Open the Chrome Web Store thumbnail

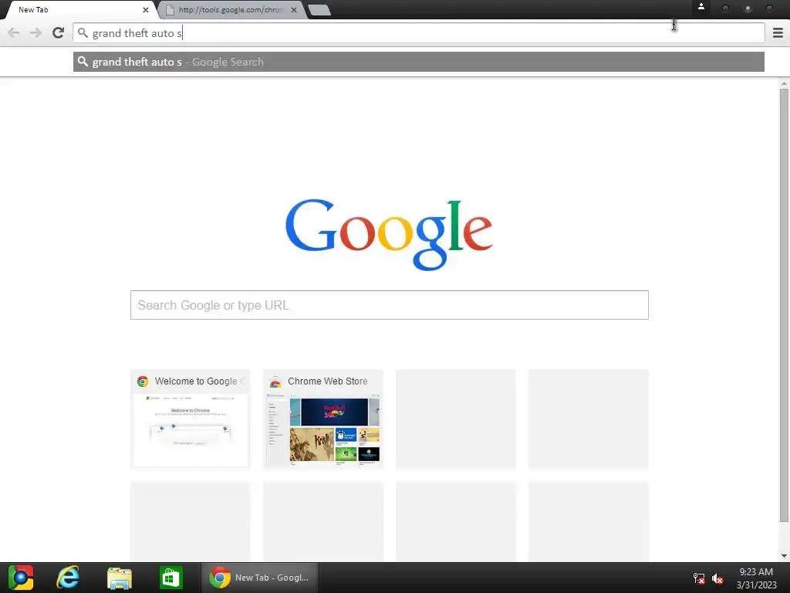pos(323,419)
